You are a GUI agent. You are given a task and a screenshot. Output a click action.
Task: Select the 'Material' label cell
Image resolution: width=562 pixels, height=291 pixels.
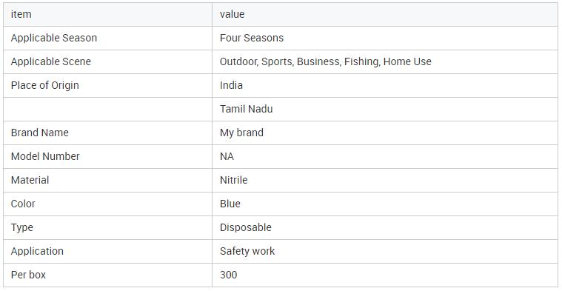coord(107,180)
